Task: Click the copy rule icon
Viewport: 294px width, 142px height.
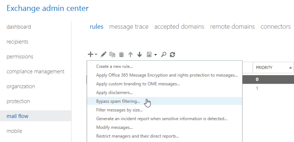Action: point(112,54)
